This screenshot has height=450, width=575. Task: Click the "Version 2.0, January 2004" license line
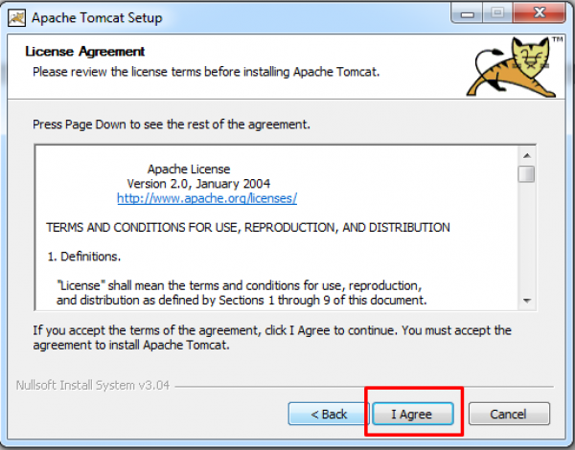(x=198, y=184)
